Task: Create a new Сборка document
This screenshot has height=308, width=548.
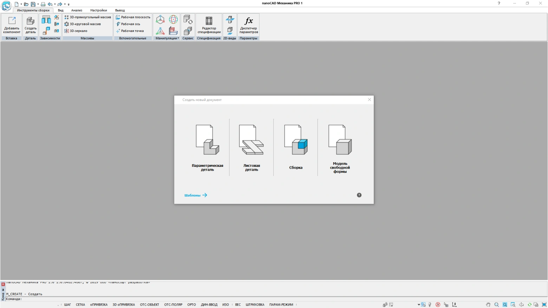Action: (296, 148)
